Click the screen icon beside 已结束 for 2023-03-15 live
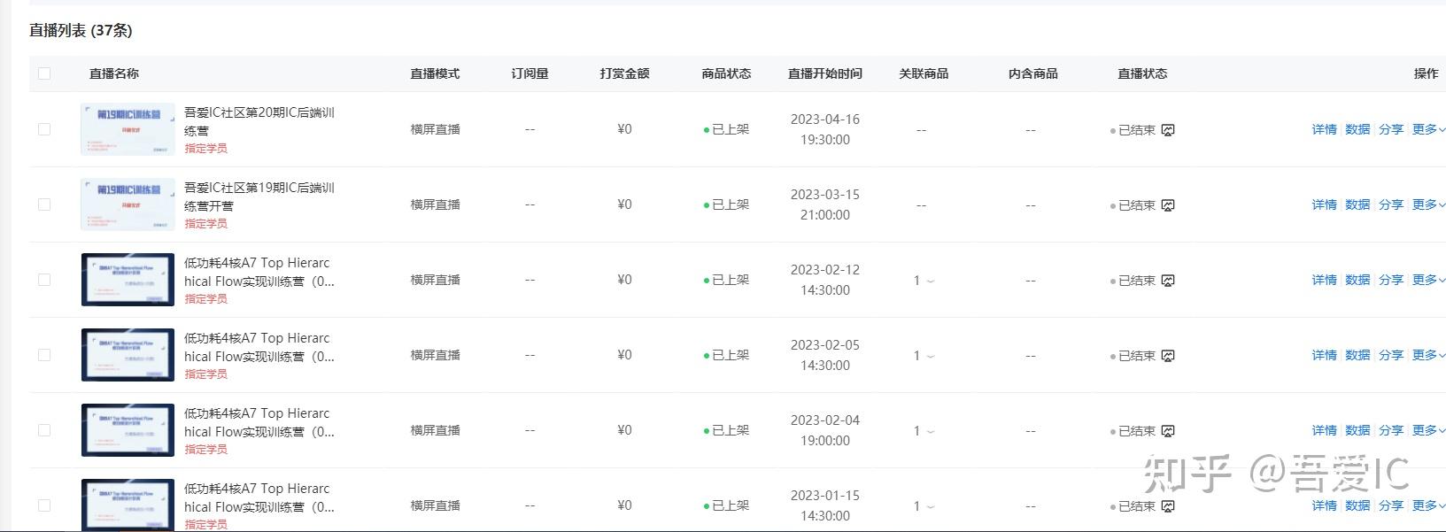 tap(1168, 205)
